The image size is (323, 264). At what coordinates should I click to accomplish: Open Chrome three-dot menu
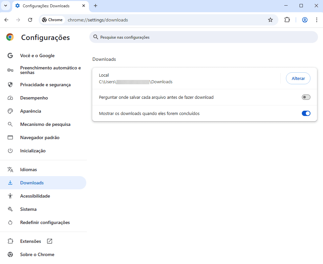click(x=316, y=20)
